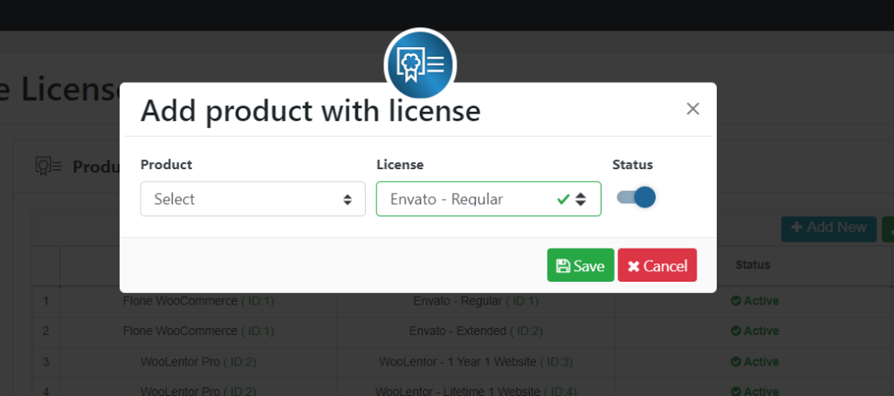Screen dimensions: 894x396
Task: Click the Product field label
Action: click(167, 165)
